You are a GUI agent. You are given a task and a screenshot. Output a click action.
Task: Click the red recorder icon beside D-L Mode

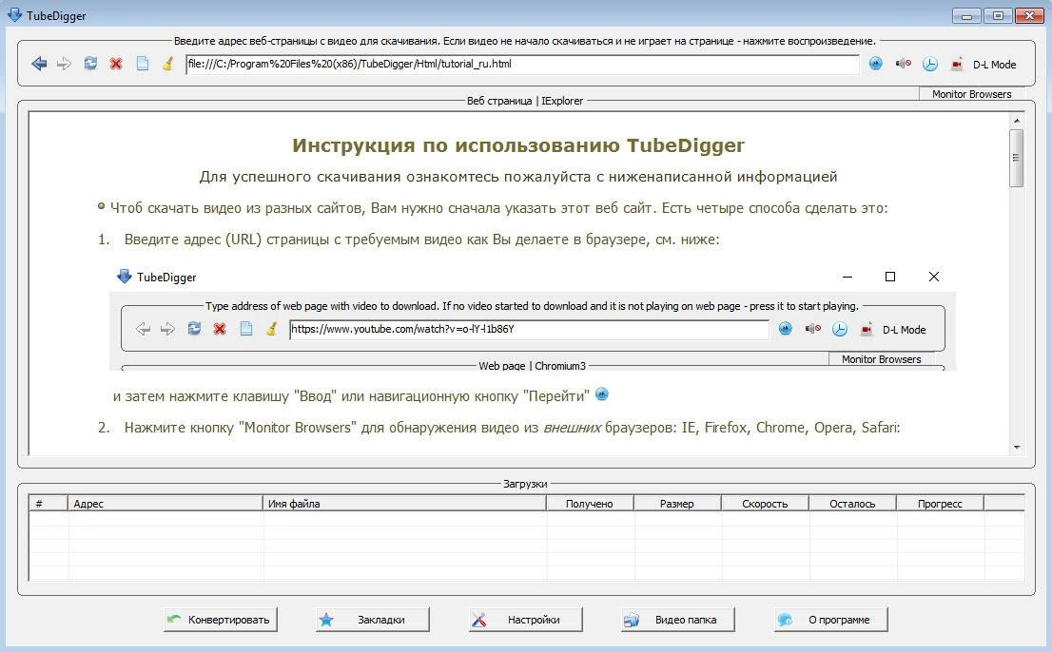pyautogui.click(x=957, y=65)
